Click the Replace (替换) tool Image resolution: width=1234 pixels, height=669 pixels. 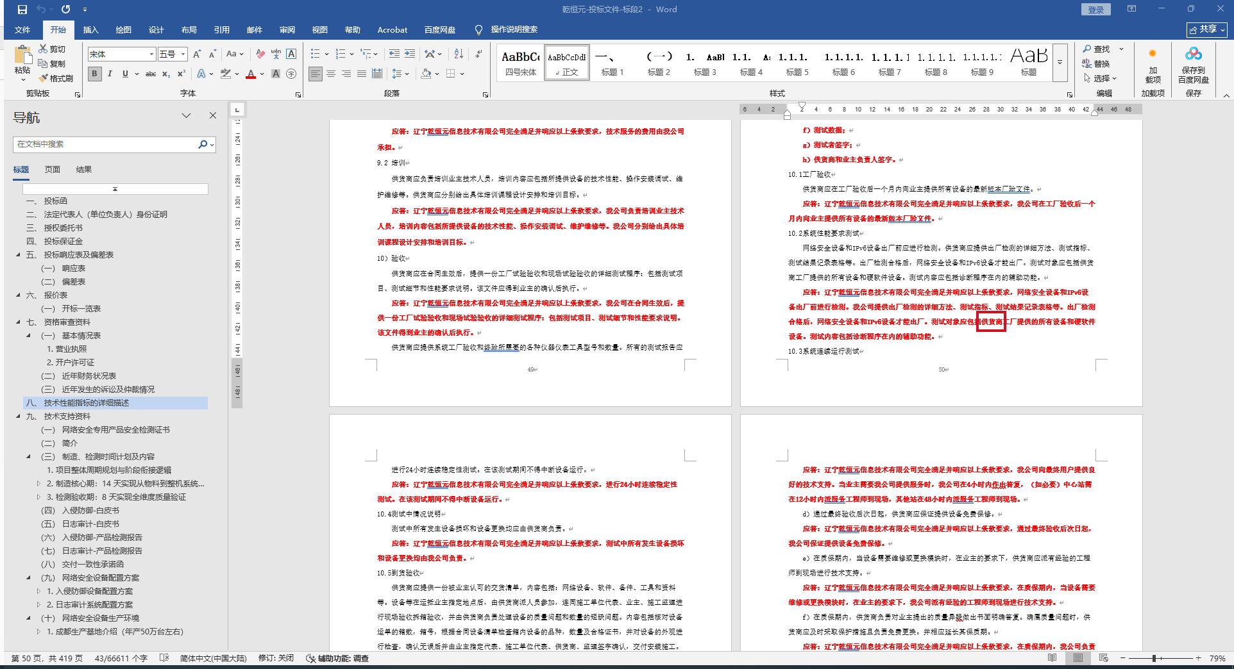point(1096,63)
